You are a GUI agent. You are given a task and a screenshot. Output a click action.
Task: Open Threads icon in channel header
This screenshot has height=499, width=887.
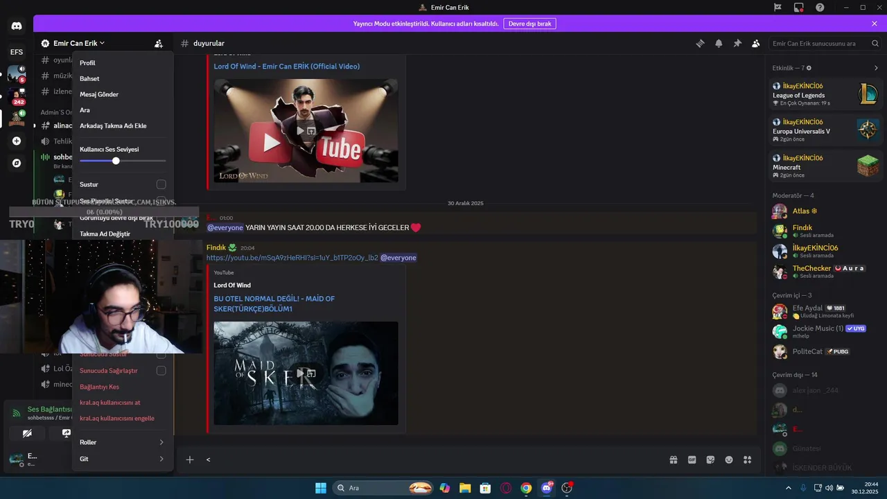point(700,44)
